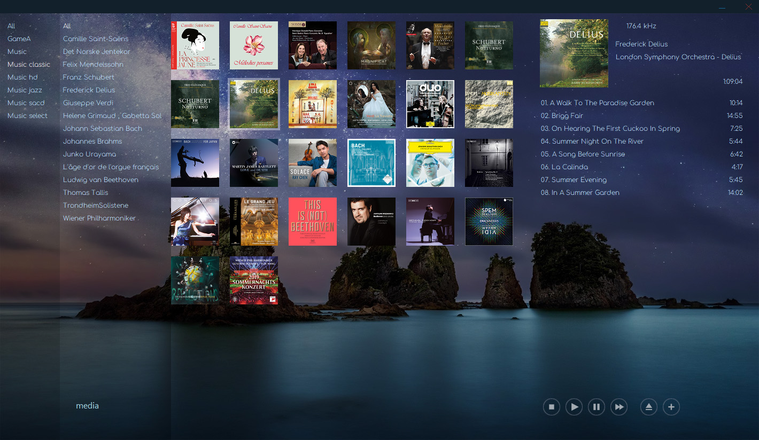Screen dimensions: 759x440
Task: Open the La Princesse Jaune album cover
Action: coord(195,45)
